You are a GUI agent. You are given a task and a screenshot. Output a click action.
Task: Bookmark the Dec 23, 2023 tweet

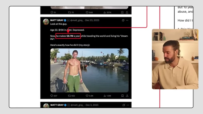[x=122, y=96]
